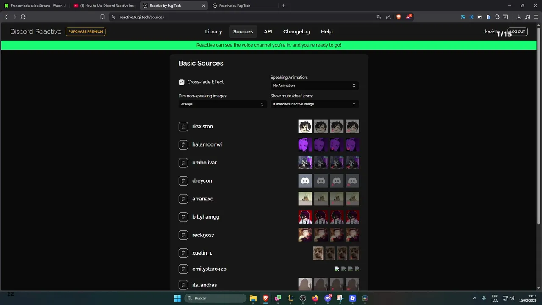Toggle the Cross-fade Effect checkbox
Image resolution: width=542 pixels, height=305 pixels.
(182, 82)
